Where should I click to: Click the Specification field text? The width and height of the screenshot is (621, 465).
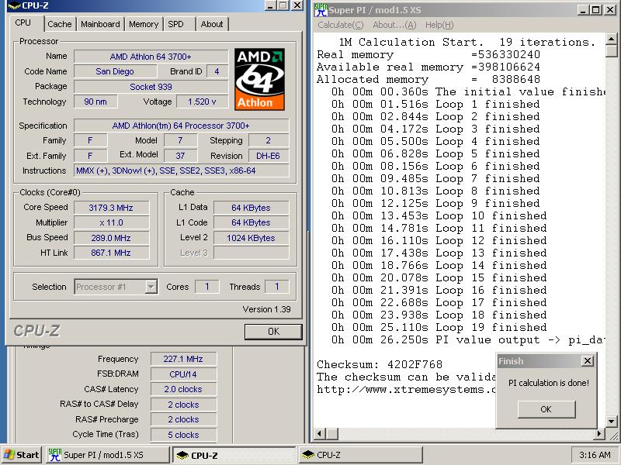point(182,126)
